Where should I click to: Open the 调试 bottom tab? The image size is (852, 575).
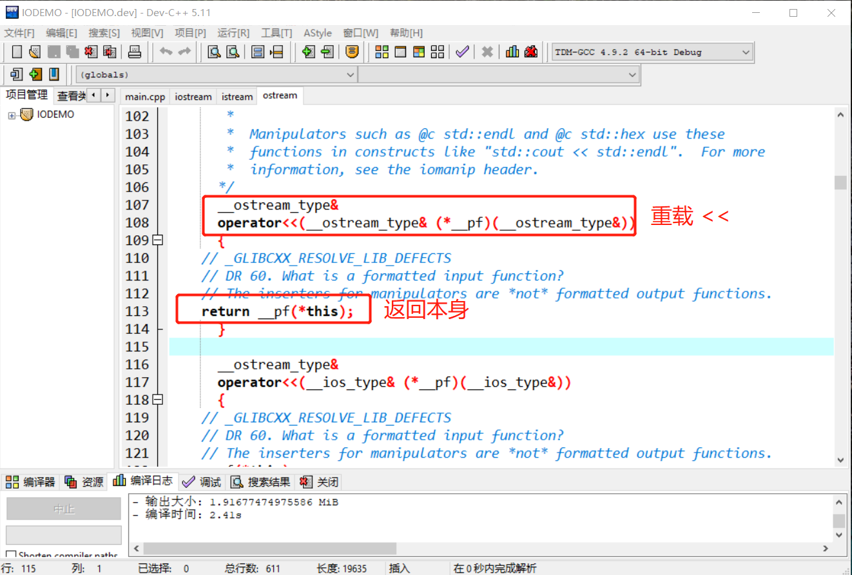click(201, 482)
